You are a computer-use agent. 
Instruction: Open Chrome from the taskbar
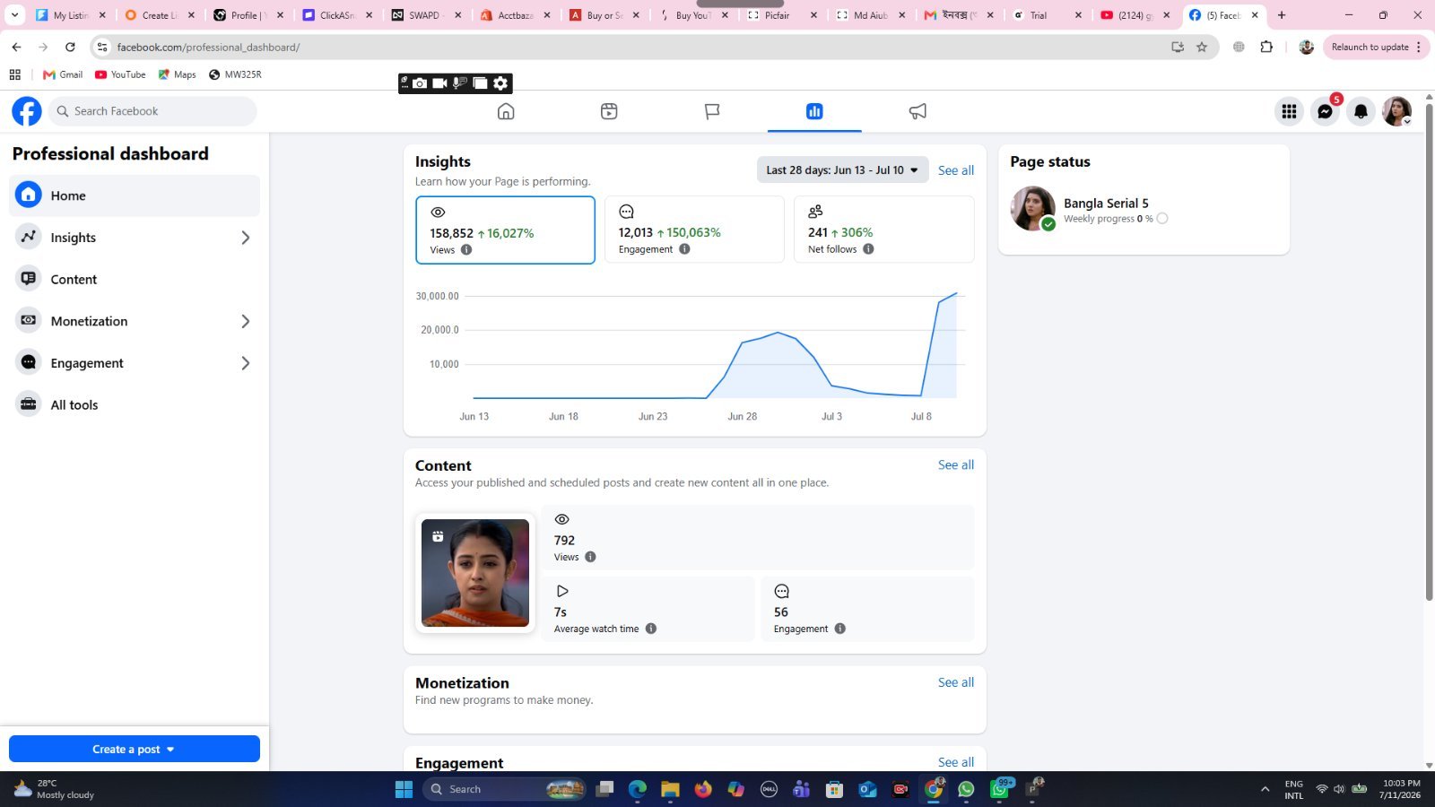[x=934, y=789]
